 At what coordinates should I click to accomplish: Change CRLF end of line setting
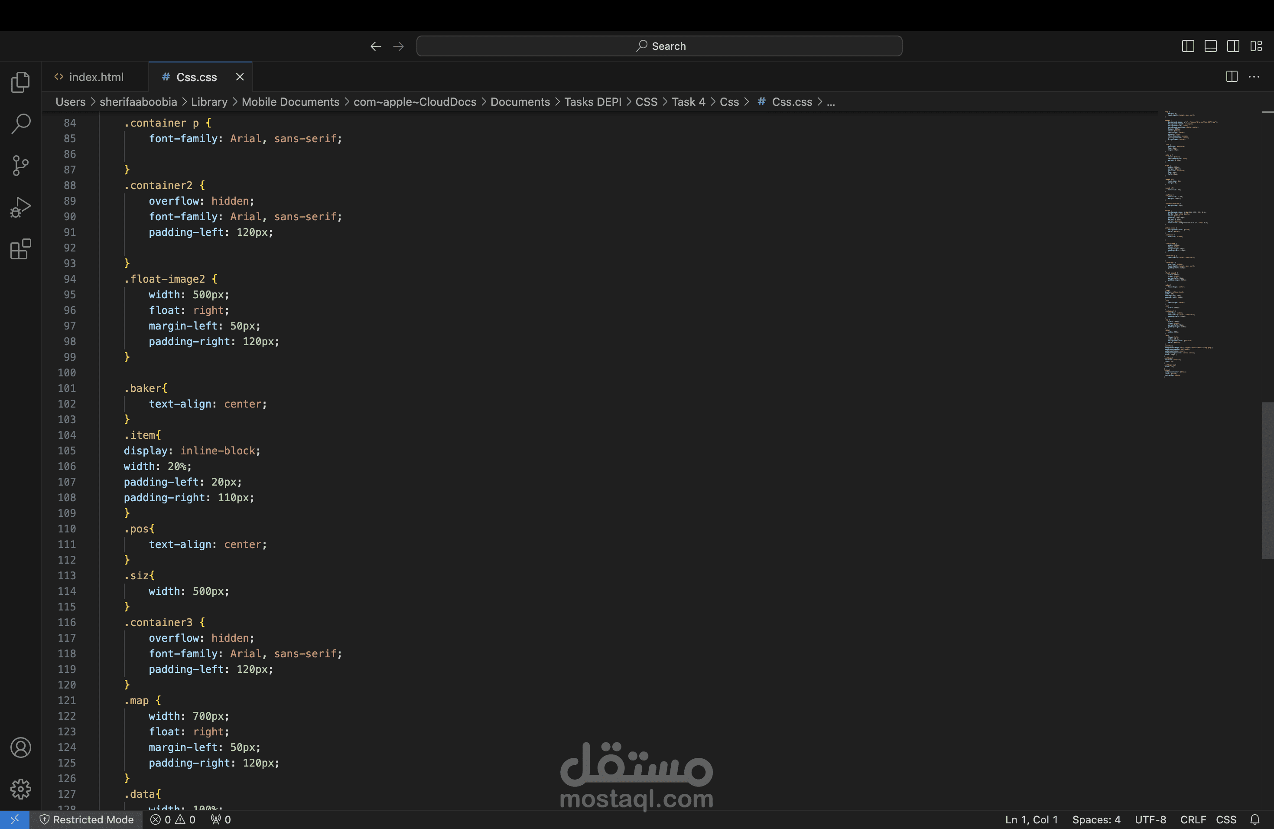click(1193, 819)
